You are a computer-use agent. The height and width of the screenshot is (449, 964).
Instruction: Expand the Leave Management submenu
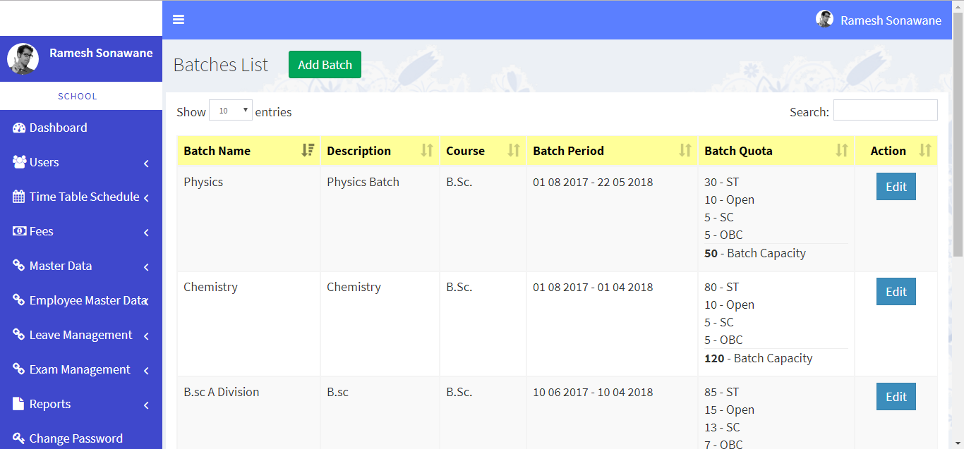(146, 335)
